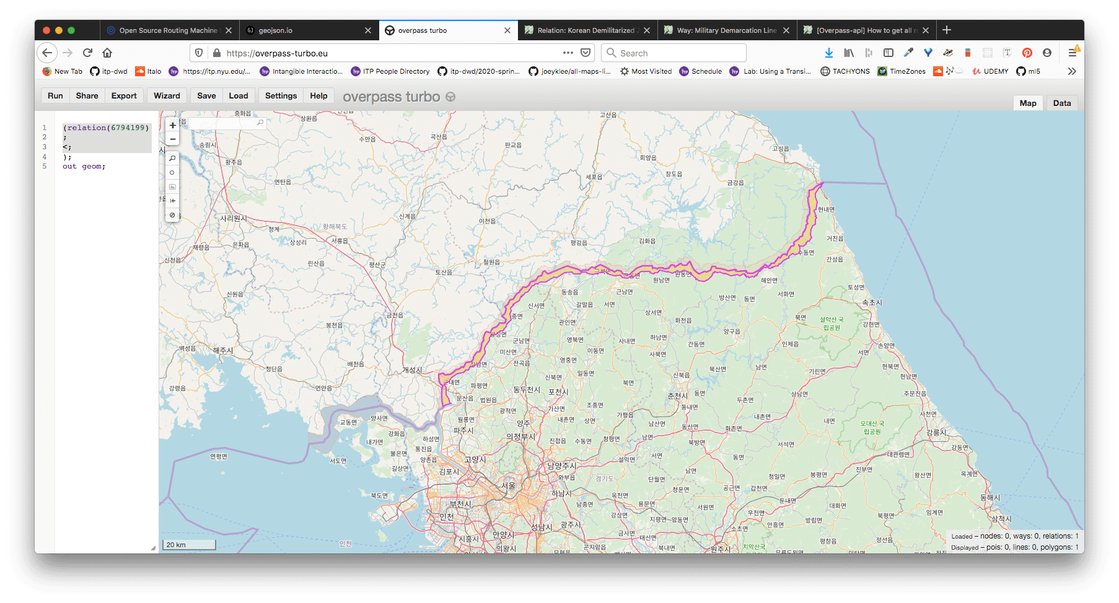
Task: Toggle tracking protection shield in address bar
Action: coord(199,53)
